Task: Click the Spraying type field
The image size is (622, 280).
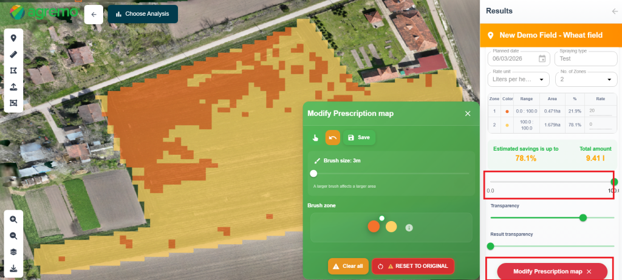Action: pos(586,59)
